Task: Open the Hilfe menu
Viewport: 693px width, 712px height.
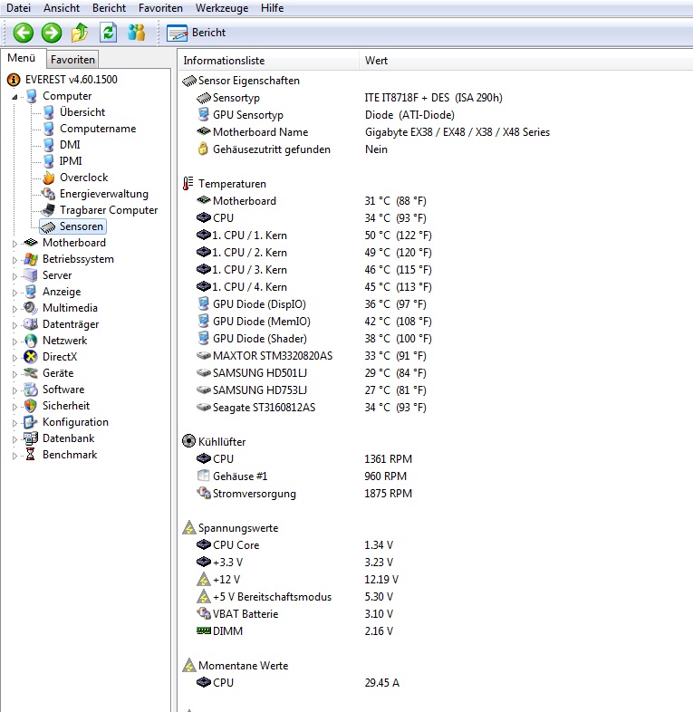Action: click(x=272, y=8)
